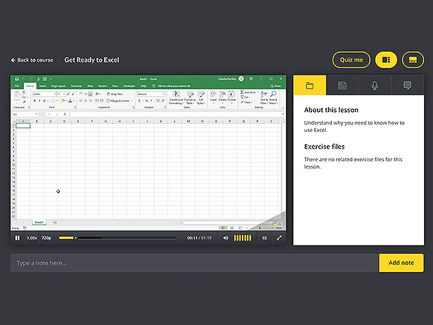Open the exercise files folder tab
The height and width of the screenshot is (325, 433).
coord(309,85)
